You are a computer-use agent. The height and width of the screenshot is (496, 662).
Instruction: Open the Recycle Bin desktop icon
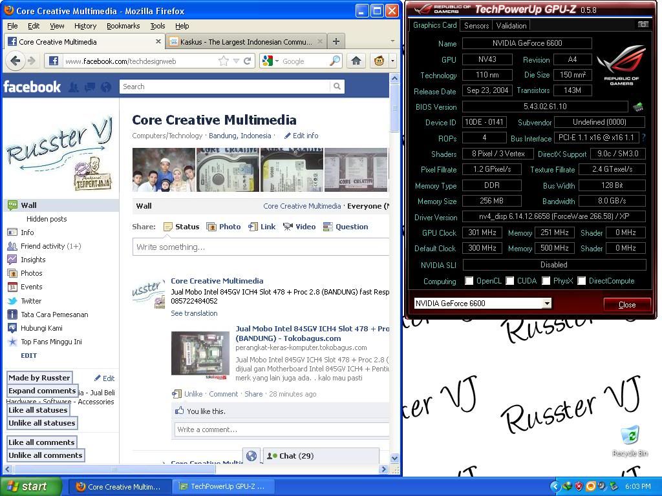(x=630, y=441)
